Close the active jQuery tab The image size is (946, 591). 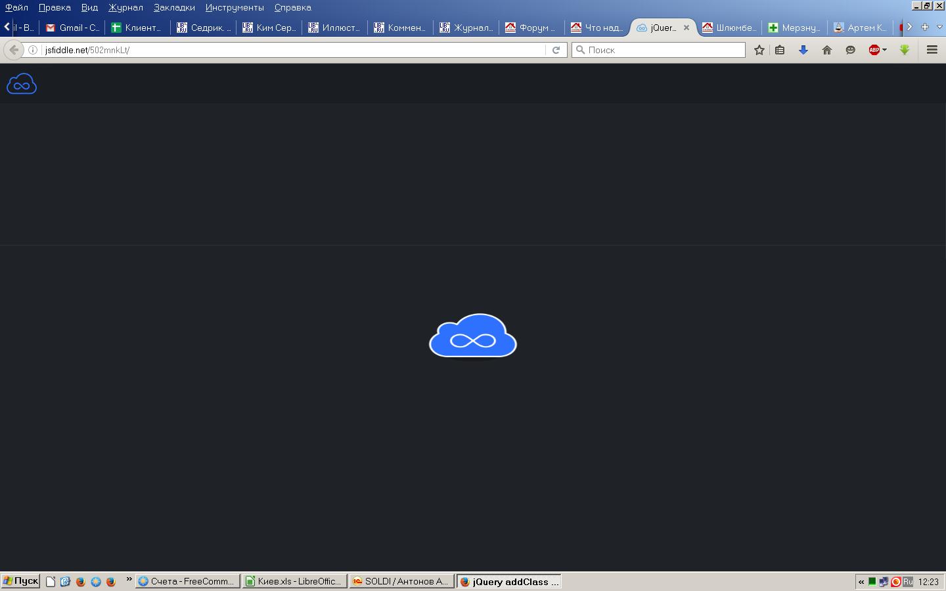[x=687, y=28]
